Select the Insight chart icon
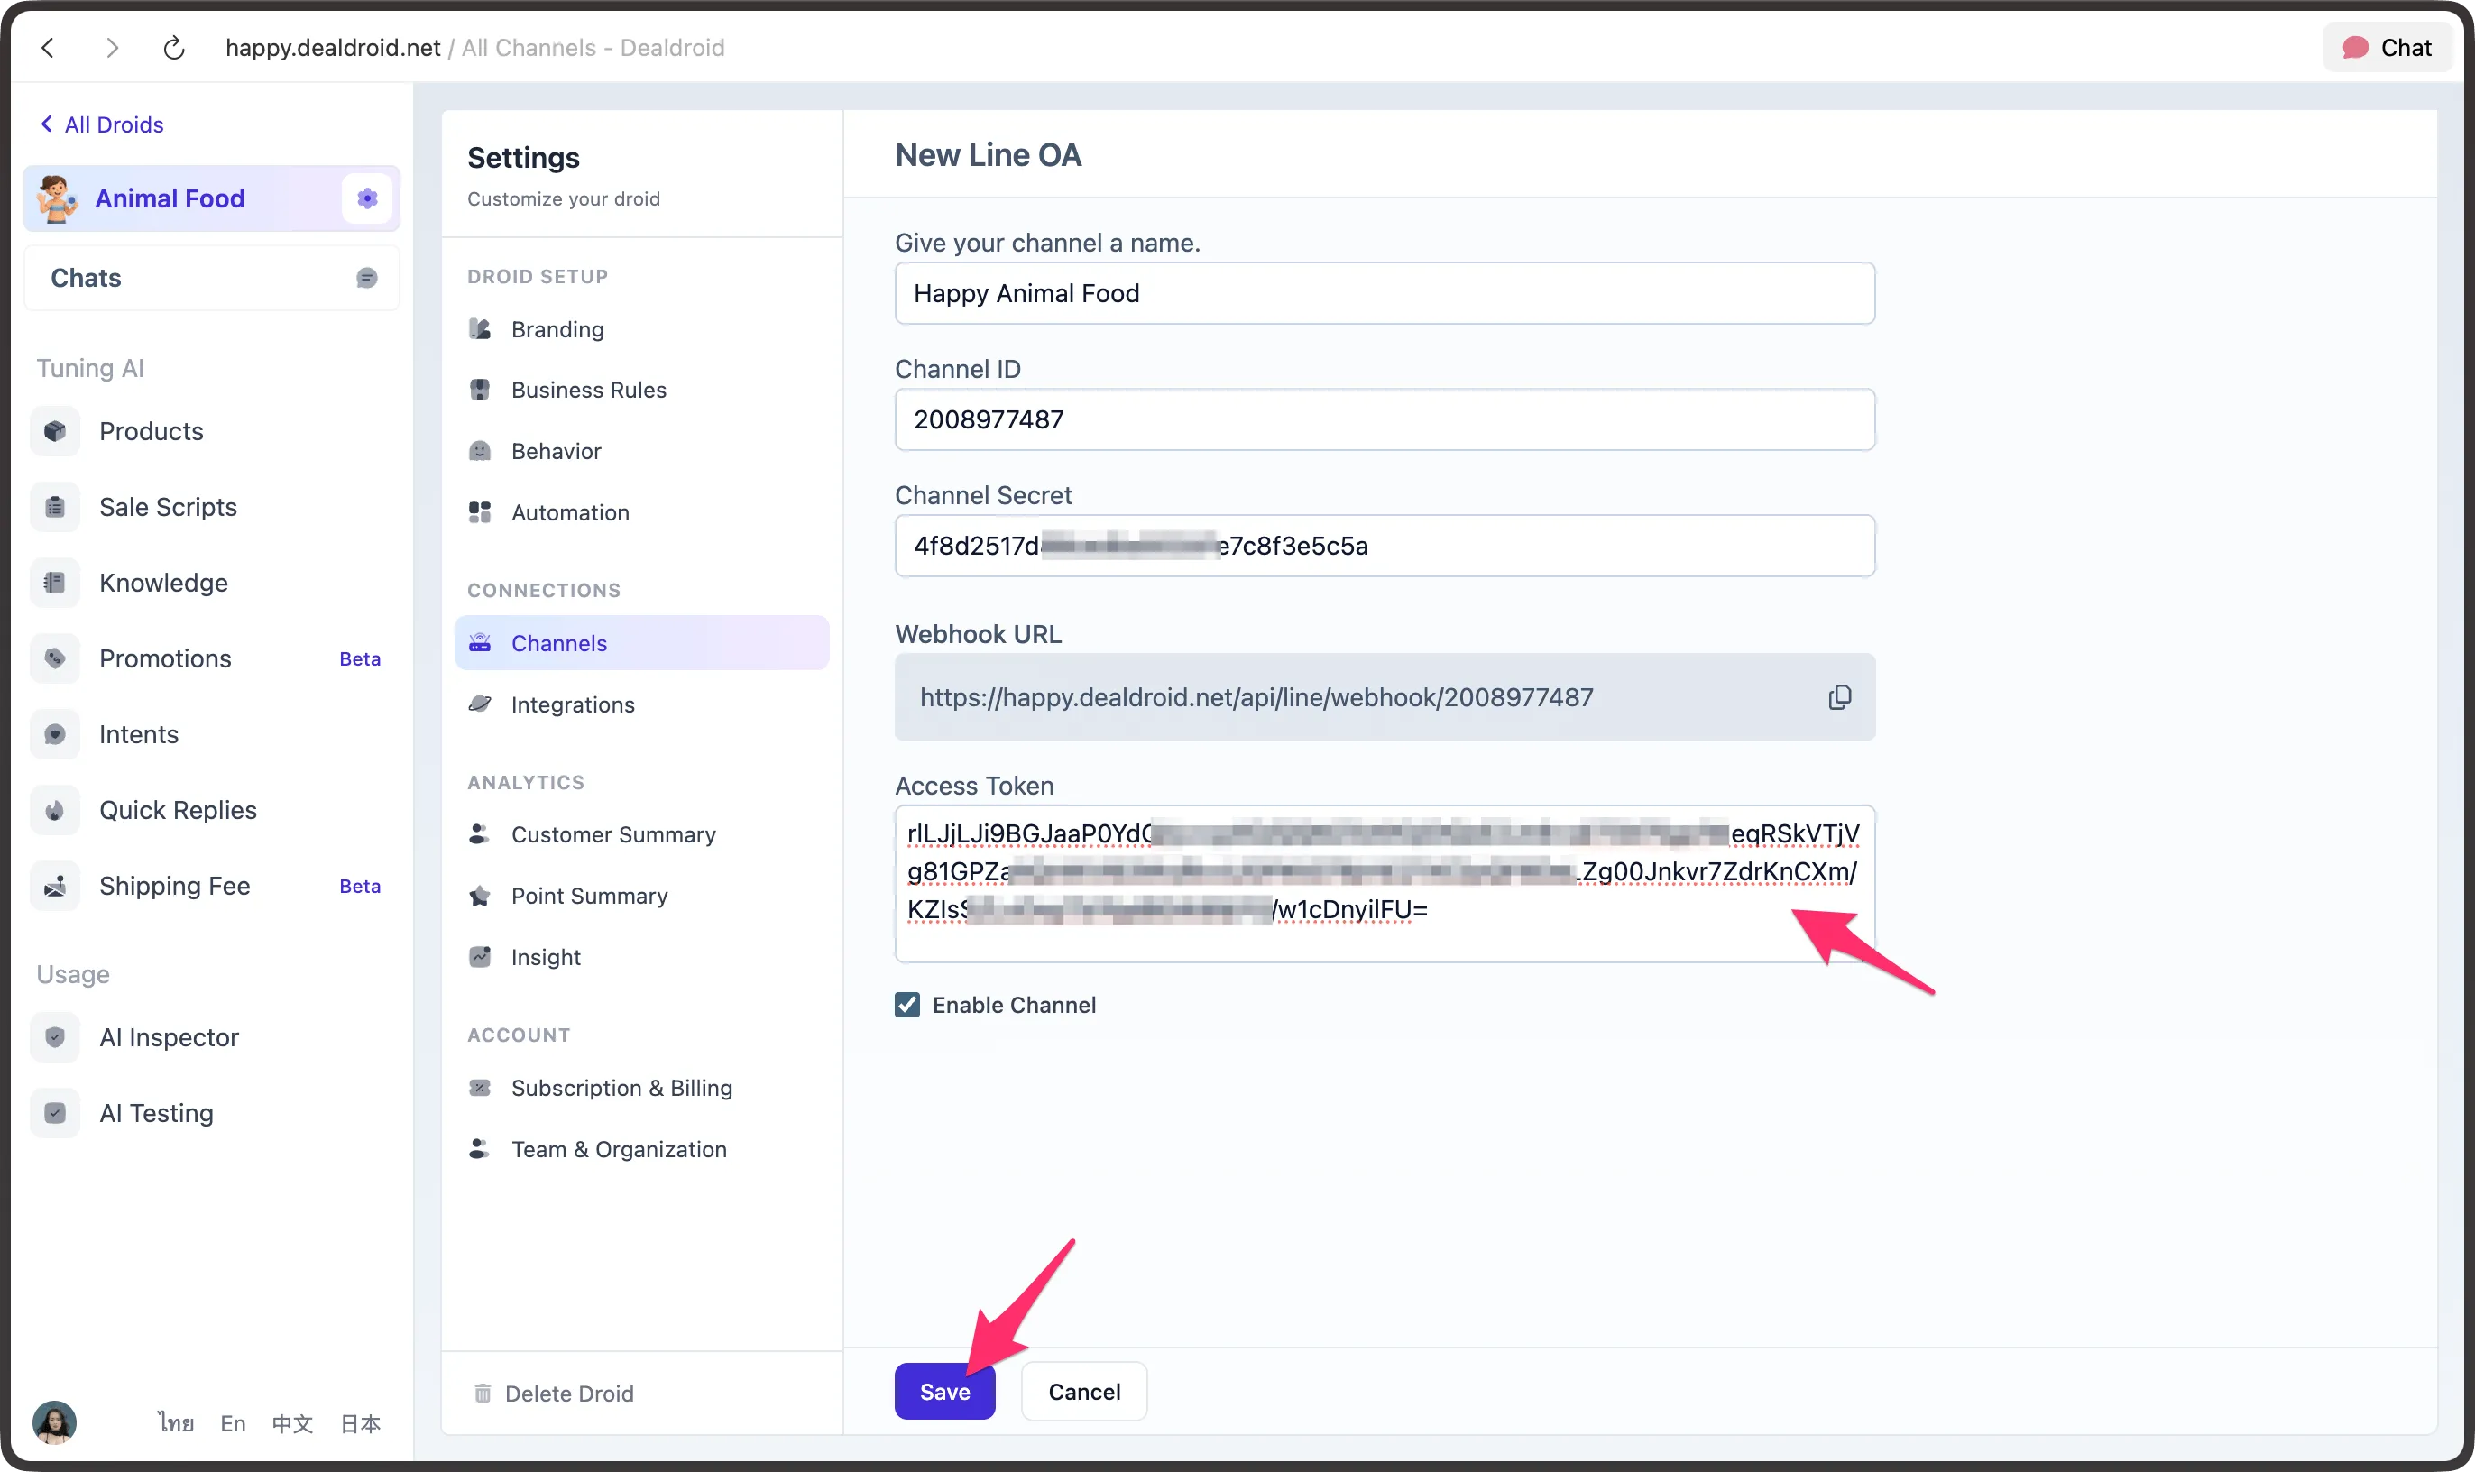 click(x=481, y=956)
